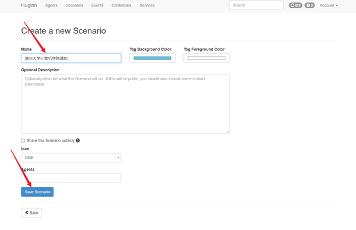Viewport: 356px width, 230px height.
Task: Open the Credentials page
Action: (x=121, y=5)
